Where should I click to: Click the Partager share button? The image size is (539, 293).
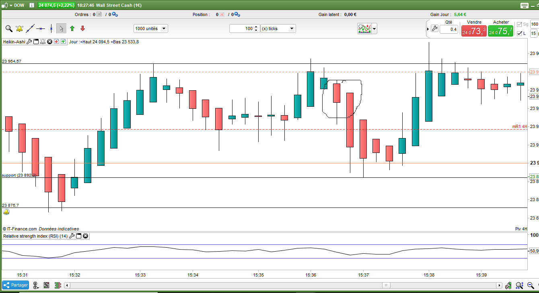pos(16,285)
